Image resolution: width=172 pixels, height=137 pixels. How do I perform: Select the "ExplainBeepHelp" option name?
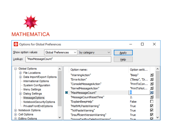point(82,102)
